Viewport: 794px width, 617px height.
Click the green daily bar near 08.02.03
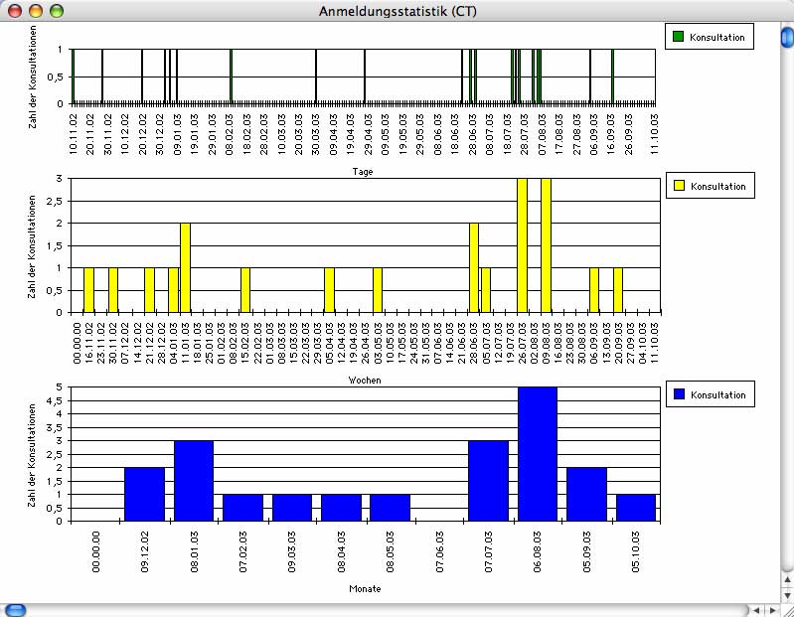point(231,77)
